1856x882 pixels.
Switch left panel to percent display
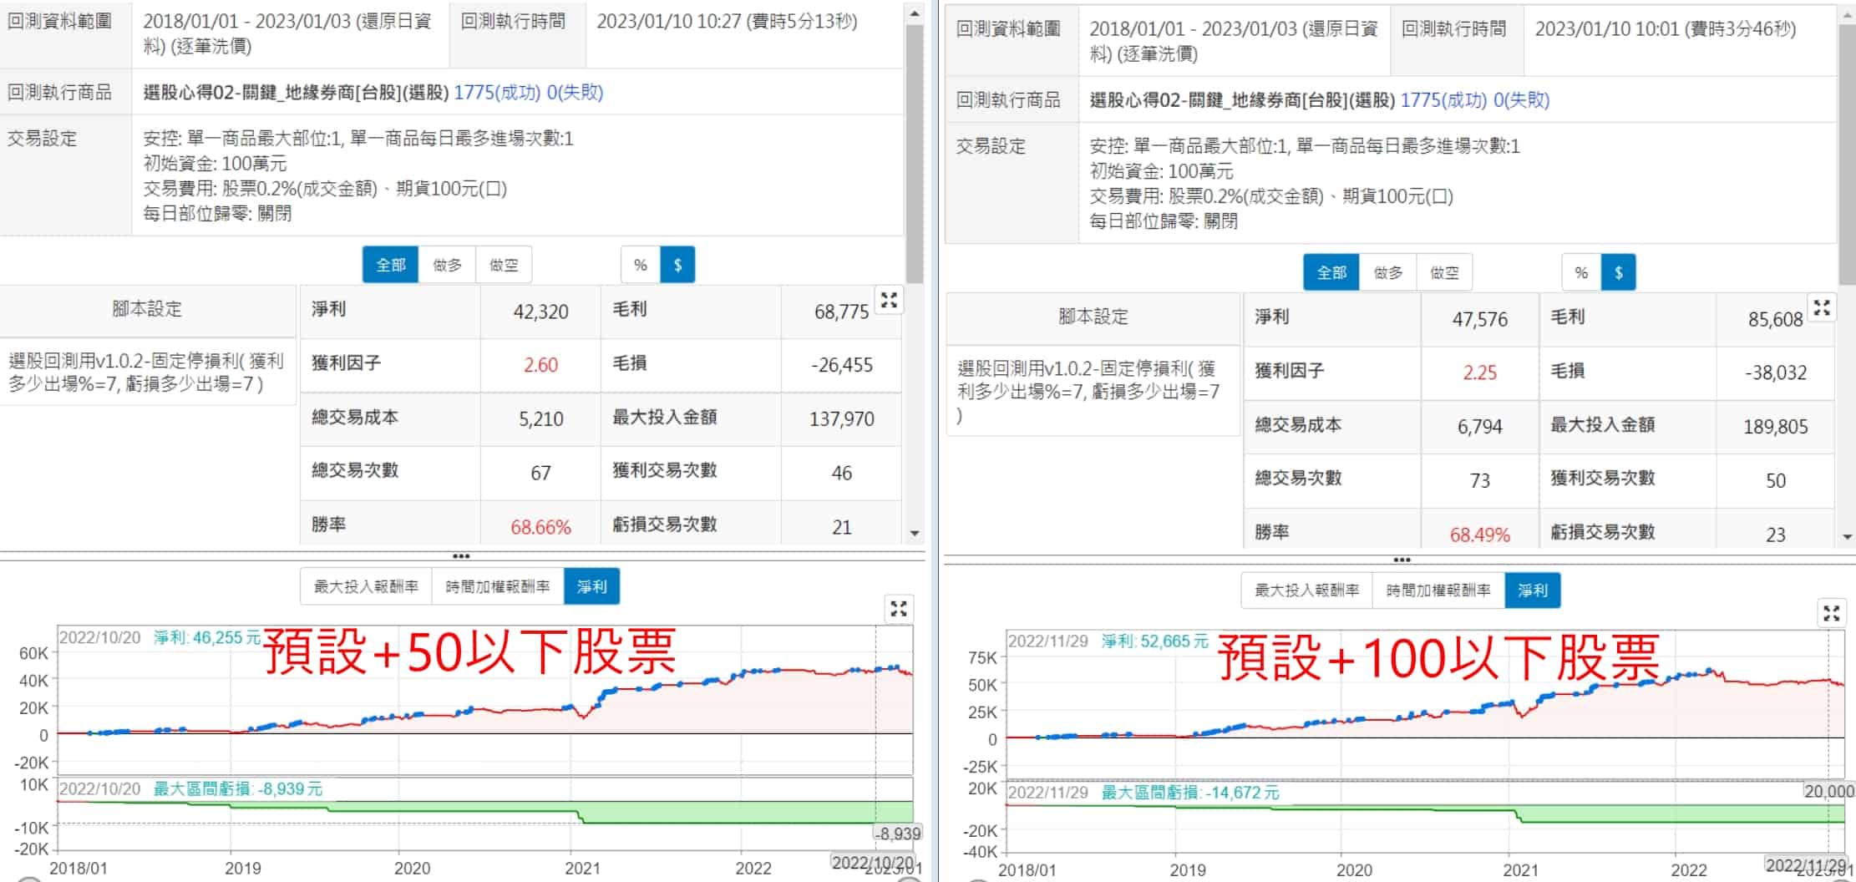(x=641, y=266)
